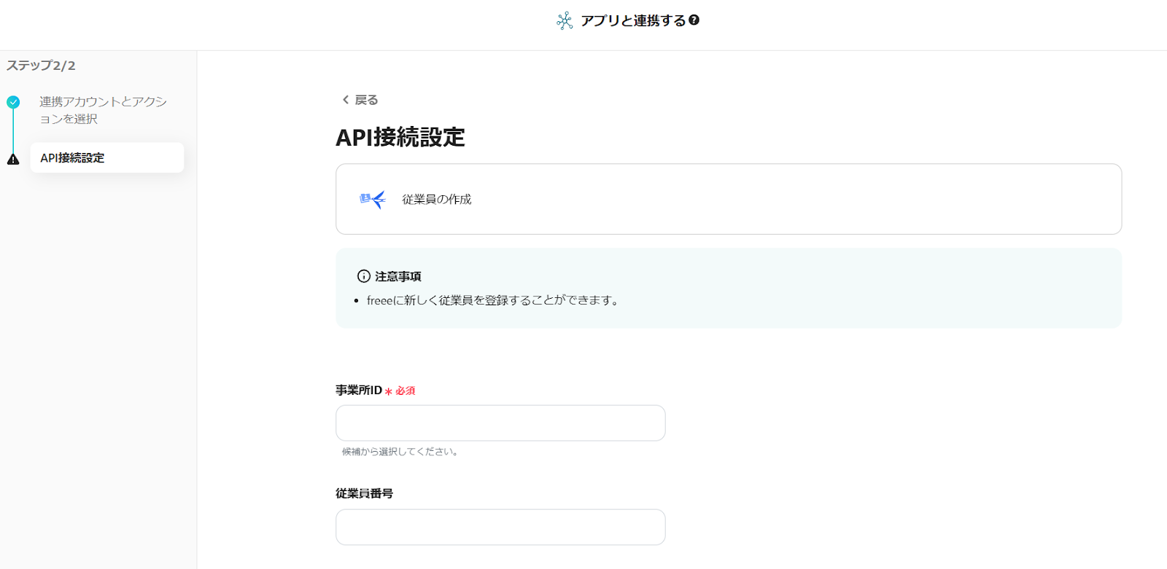Open help question mark beside アプリと連携する
Screen dimensions: 1167x569
click(694, 20)
